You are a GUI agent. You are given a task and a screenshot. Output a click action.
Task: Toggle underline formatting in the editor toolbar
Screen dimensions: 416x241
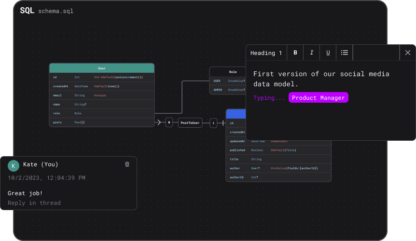tap(328, 53)
